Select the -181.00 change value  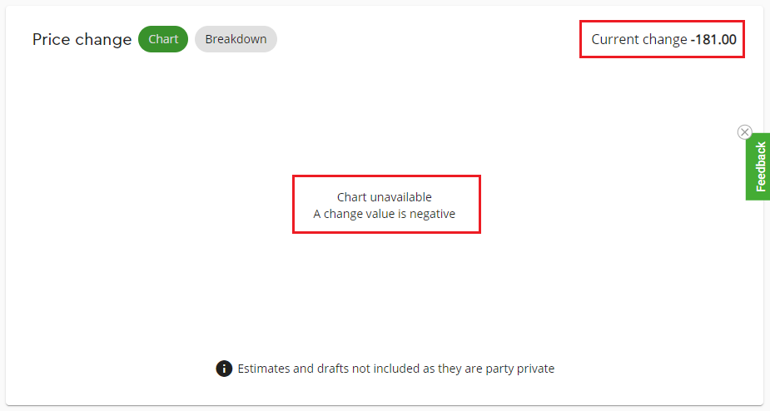[x=713, y=39]
